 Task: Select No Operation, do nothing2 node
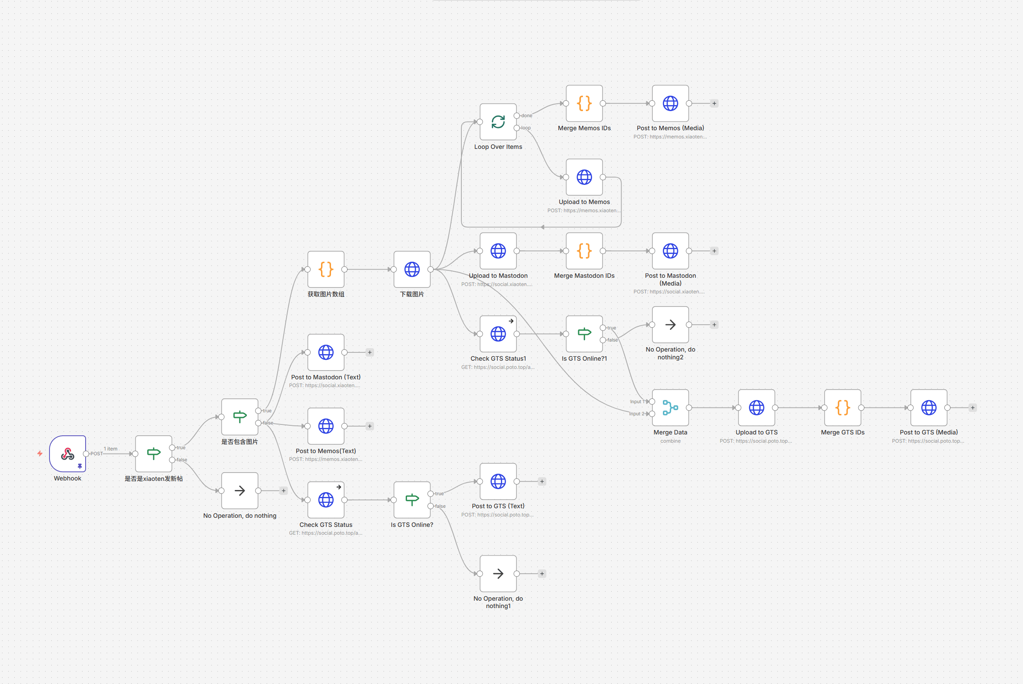pyautogui.click(x=670, y=325)
